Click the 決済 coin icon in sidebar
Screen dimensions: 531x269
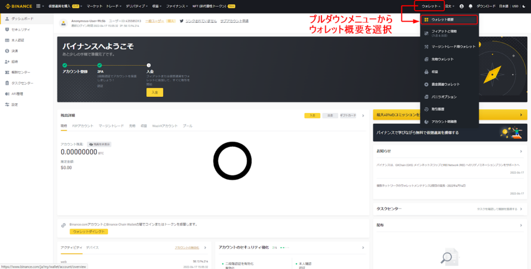pyautogui.click(x=7, y=51)
